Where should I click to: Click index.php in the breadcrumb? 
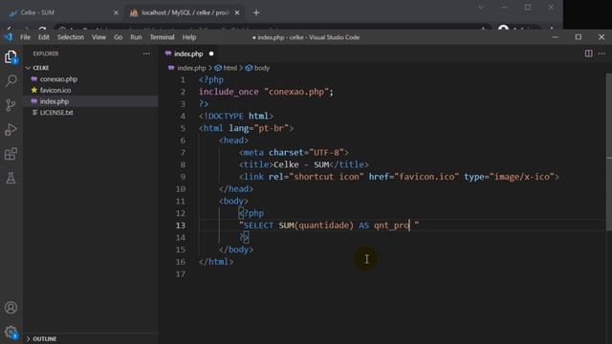tap(191, 68)
